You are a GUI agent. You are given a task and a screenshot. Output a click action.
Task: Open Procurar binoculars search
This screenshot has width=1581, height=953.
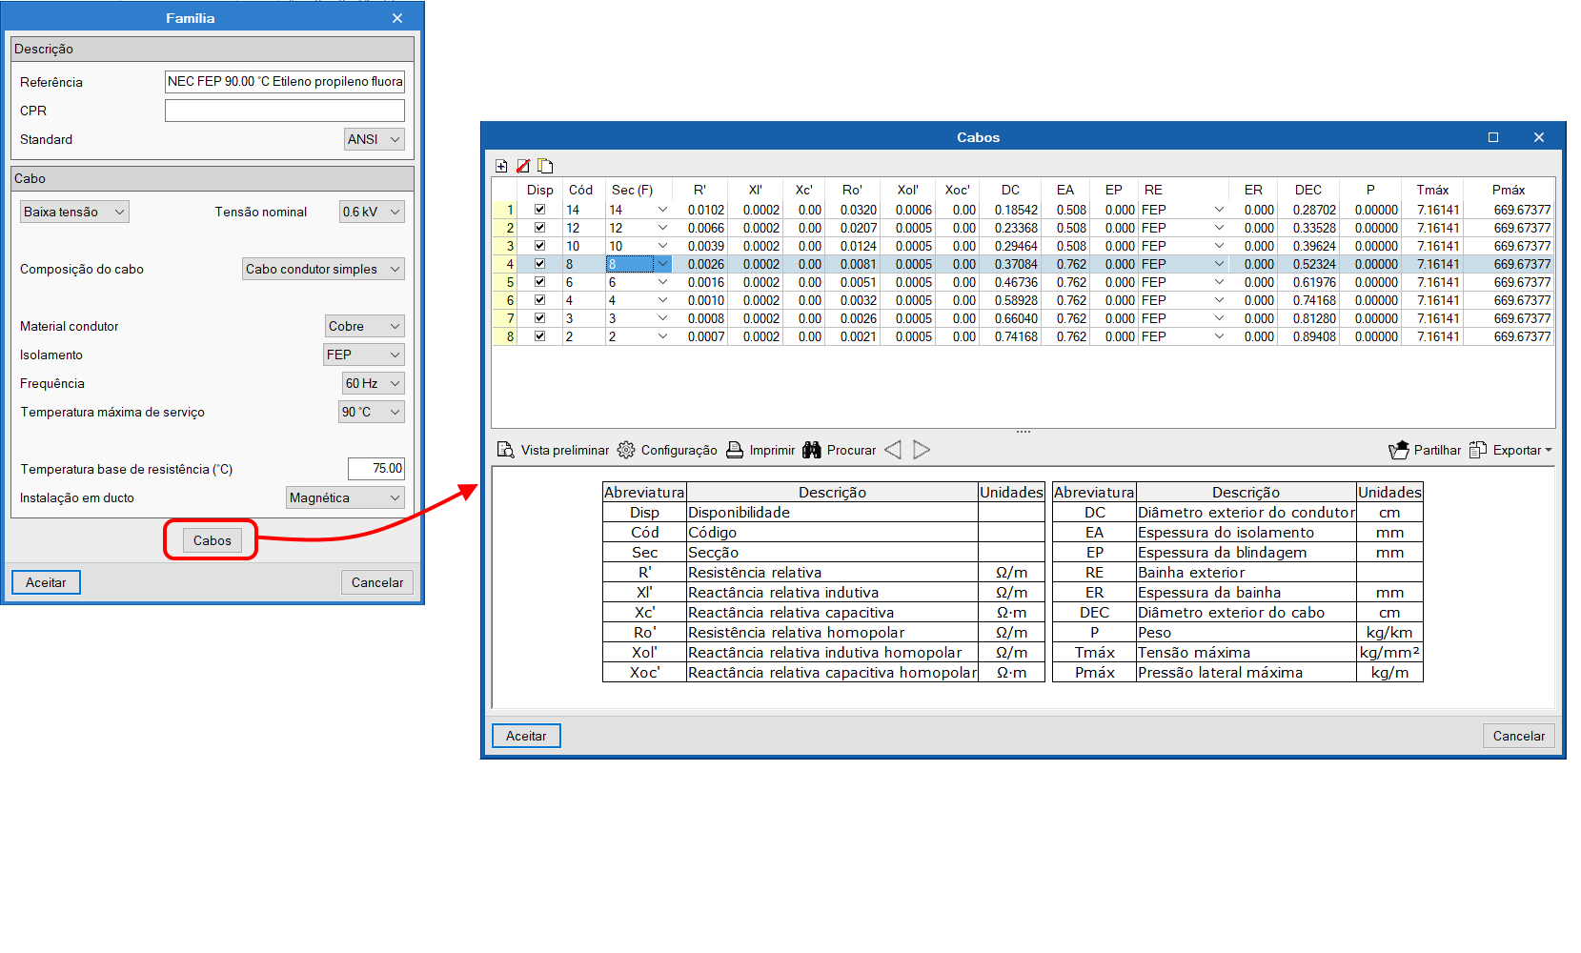(x=839, y=450)
